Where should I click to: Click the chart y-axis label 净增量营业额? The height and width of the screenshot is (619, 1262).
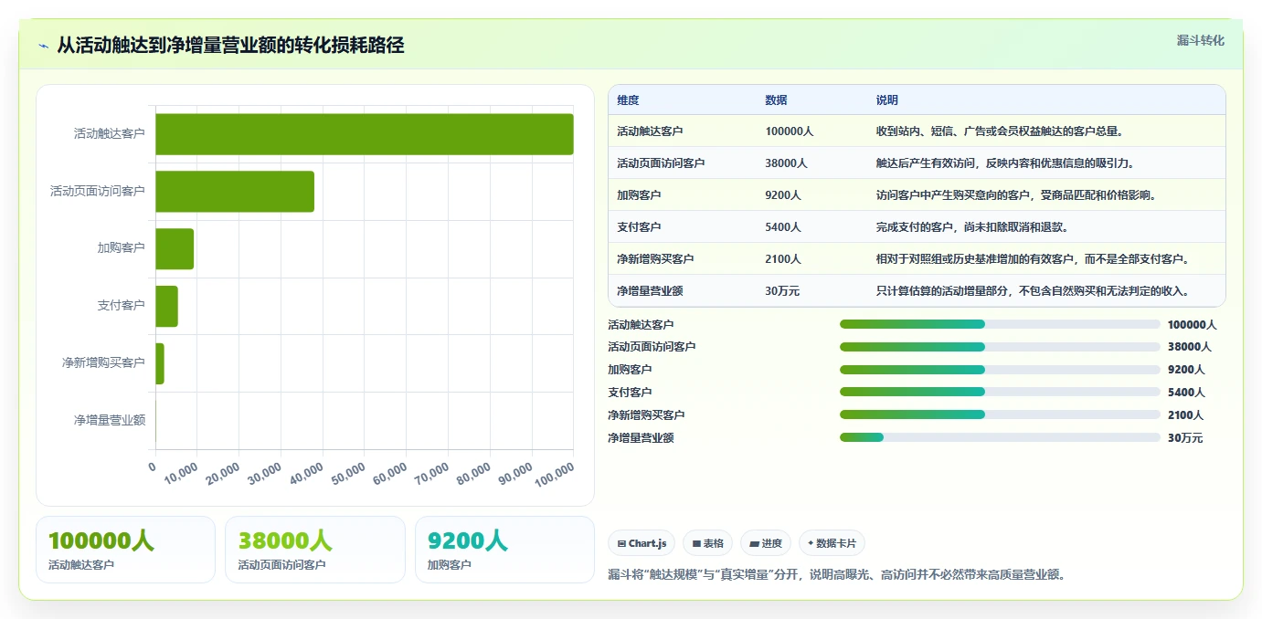click(x=110, y=420)
